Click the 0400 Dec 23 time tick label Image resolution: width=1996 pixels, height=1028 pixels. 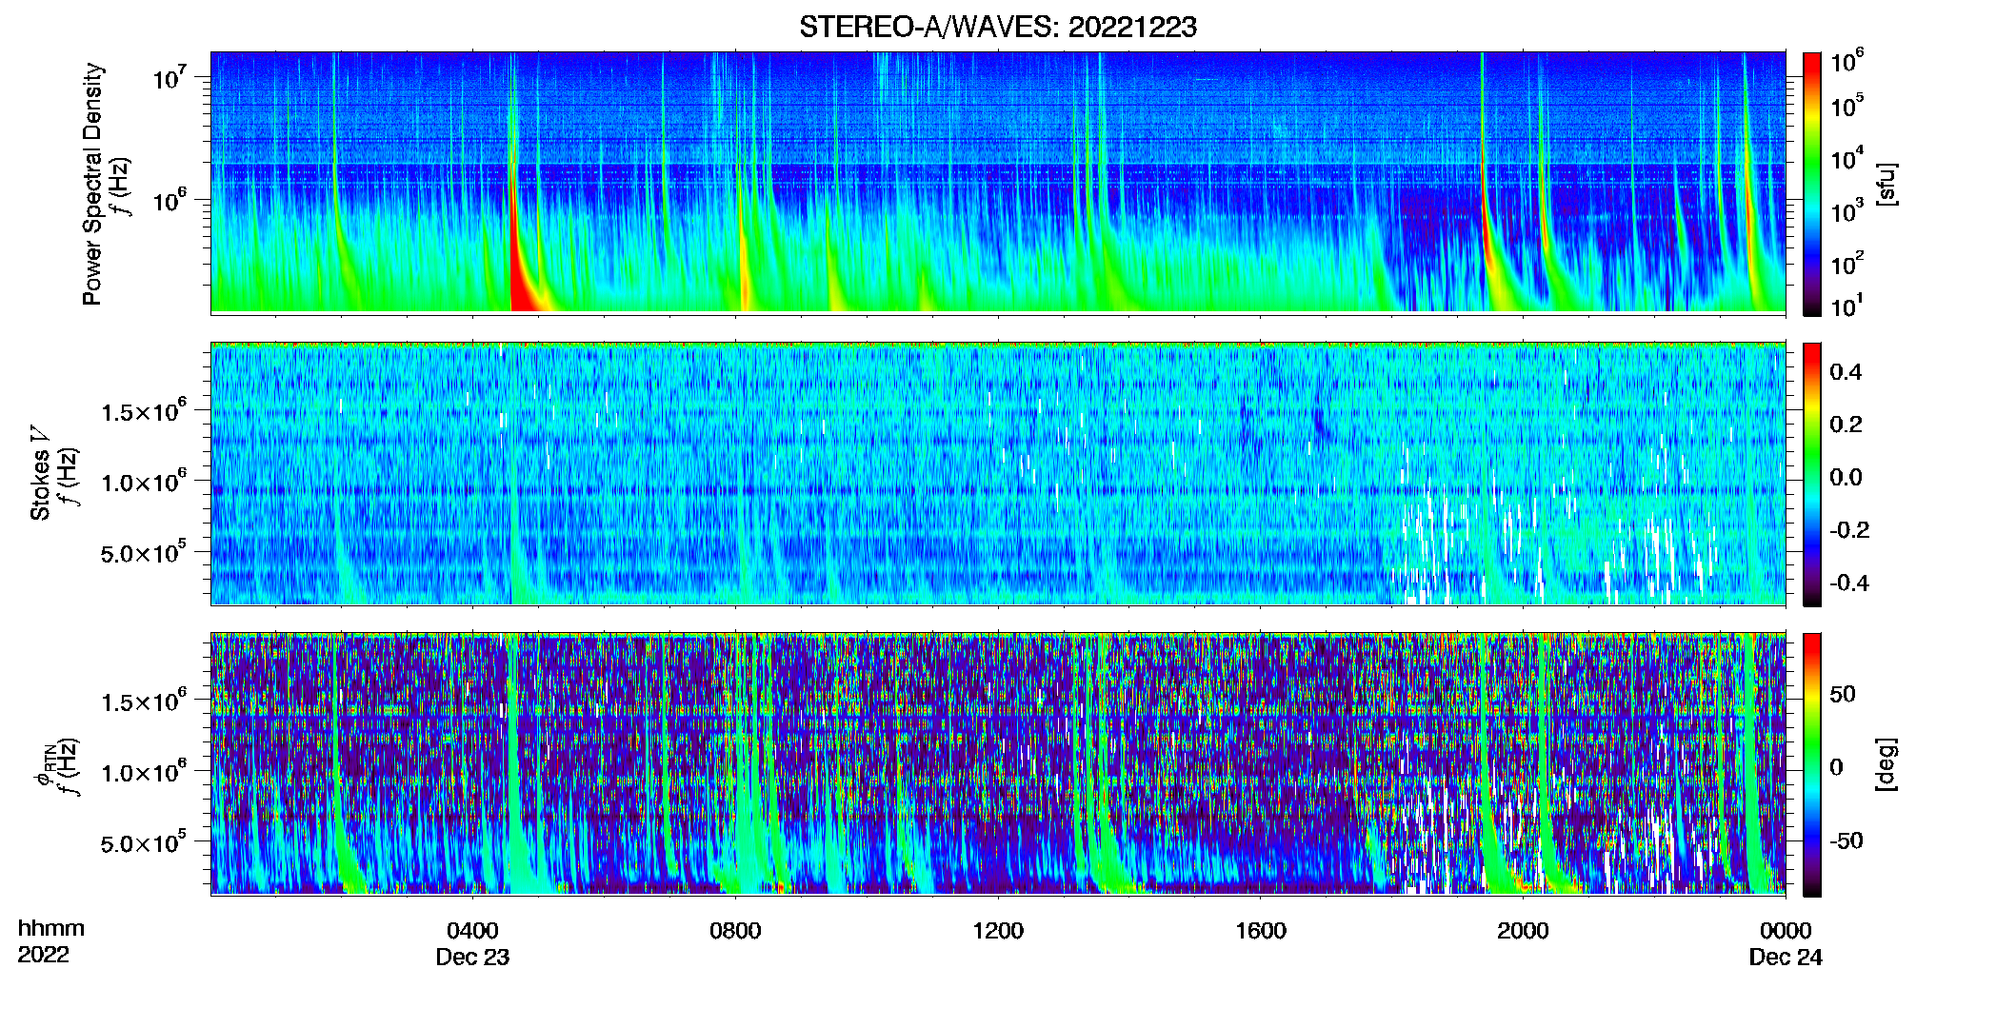pyautogui.click(x=472, y=943)
